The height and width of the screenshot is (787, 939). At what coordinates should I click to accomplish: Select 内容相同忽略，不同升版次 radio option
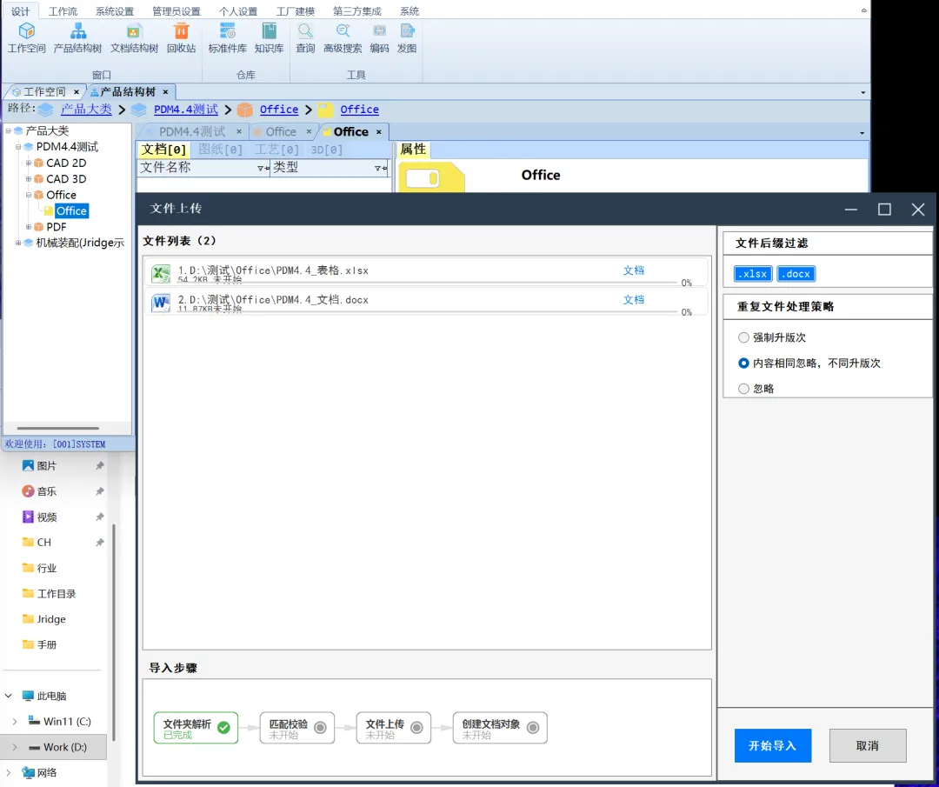point(743,363)
